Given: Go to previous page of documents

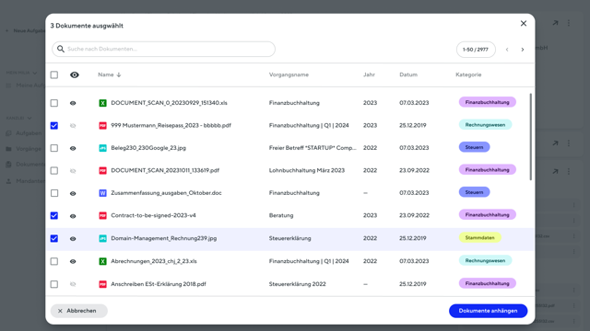Looking at the screenshot, I should pos(507,50).
